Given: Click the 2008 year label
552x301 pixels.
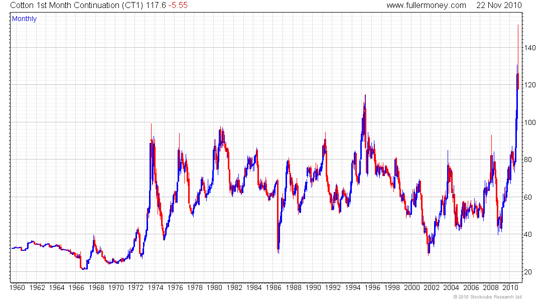Looking at the screenshot, I should [490, 287].
